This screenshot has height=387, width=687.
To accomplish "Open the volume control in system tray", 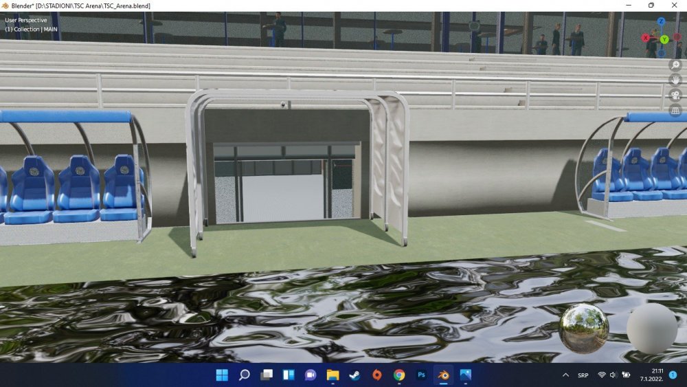I will pos(613,375).
